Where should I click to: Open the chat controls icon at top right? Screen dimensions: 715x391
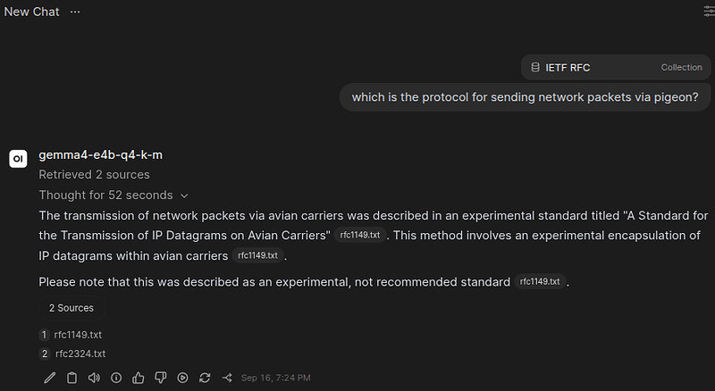click(x=709, y=12)
